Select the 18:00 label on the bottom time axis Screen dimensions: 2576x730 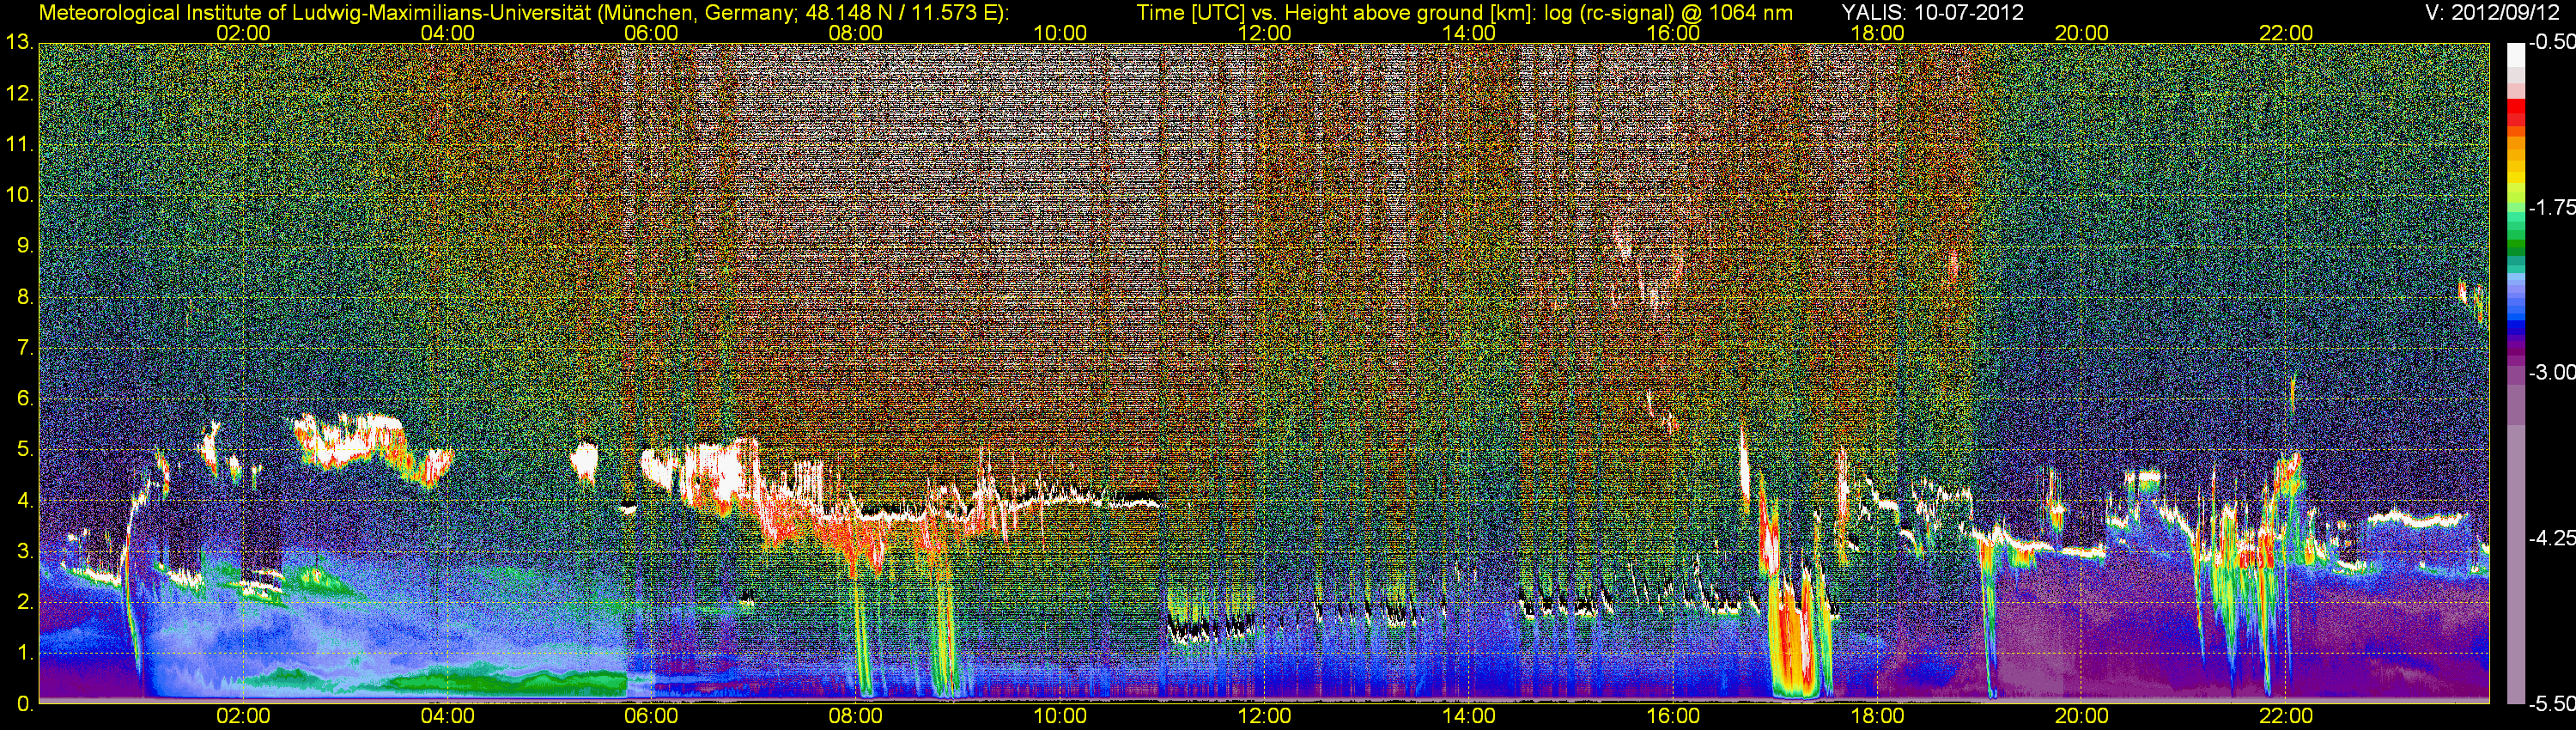[x=1877, y=717]
